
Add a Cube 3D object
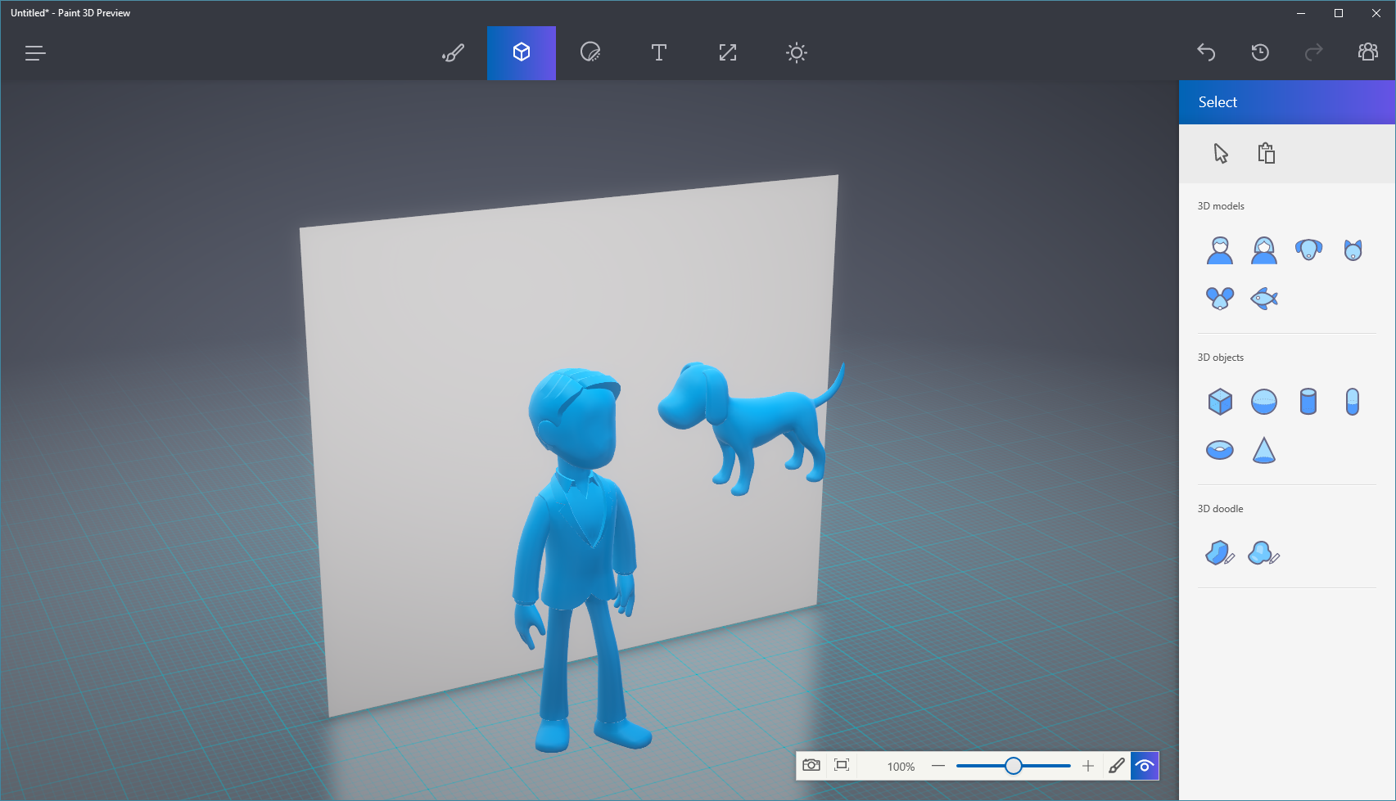[x=1220, y=402]
